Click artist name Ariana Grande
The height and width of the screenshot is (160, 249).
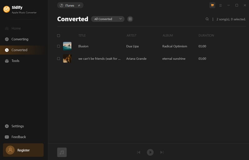136,58
